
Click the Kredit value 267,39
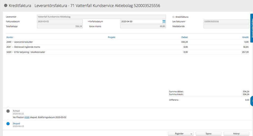pos(245,52)
